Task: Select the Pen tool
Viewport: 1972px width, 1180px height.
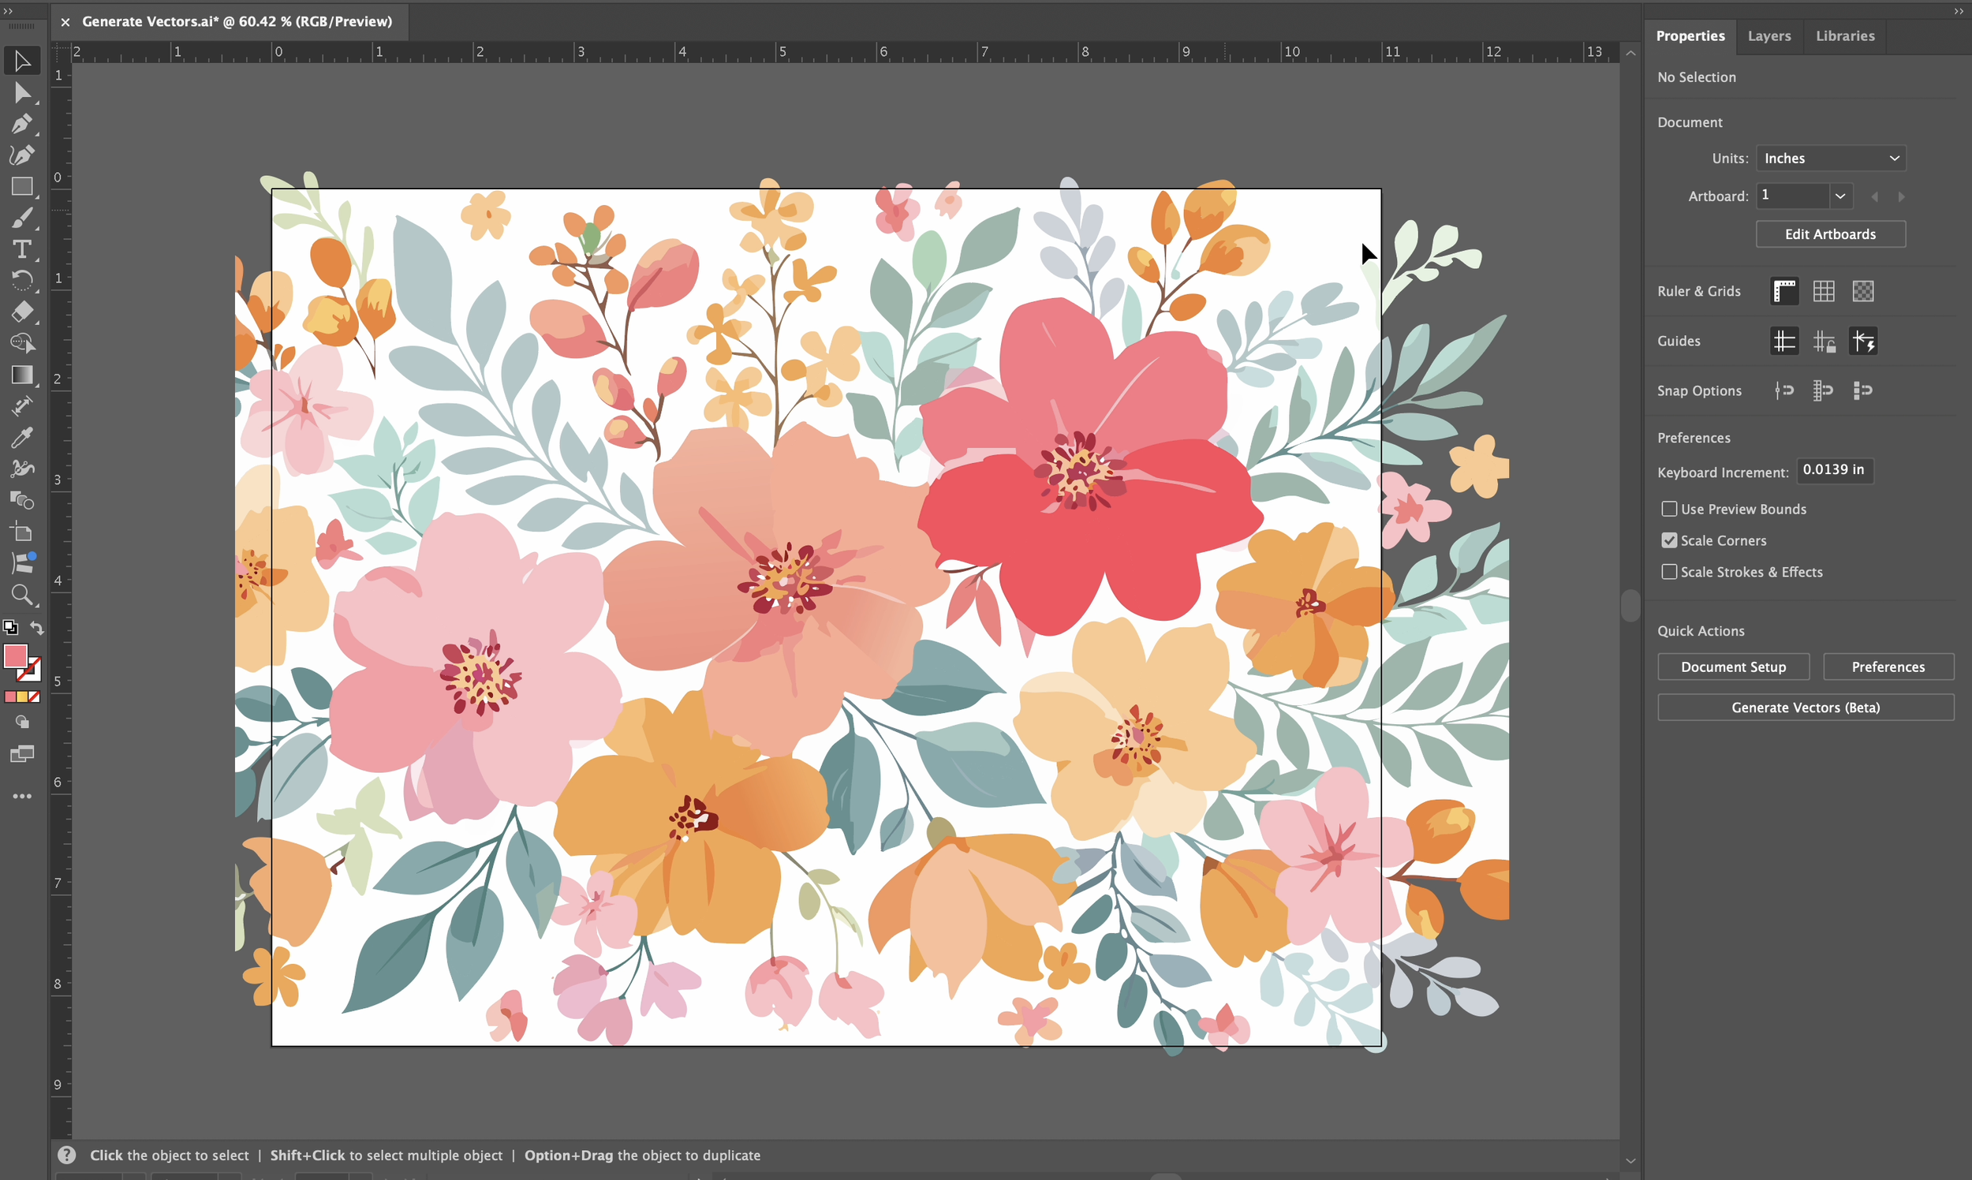Action: tap(22, 124)
